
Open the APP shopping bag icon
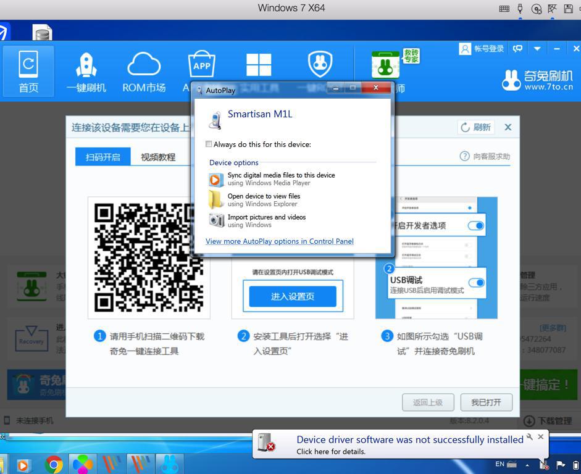click(201, 65)
